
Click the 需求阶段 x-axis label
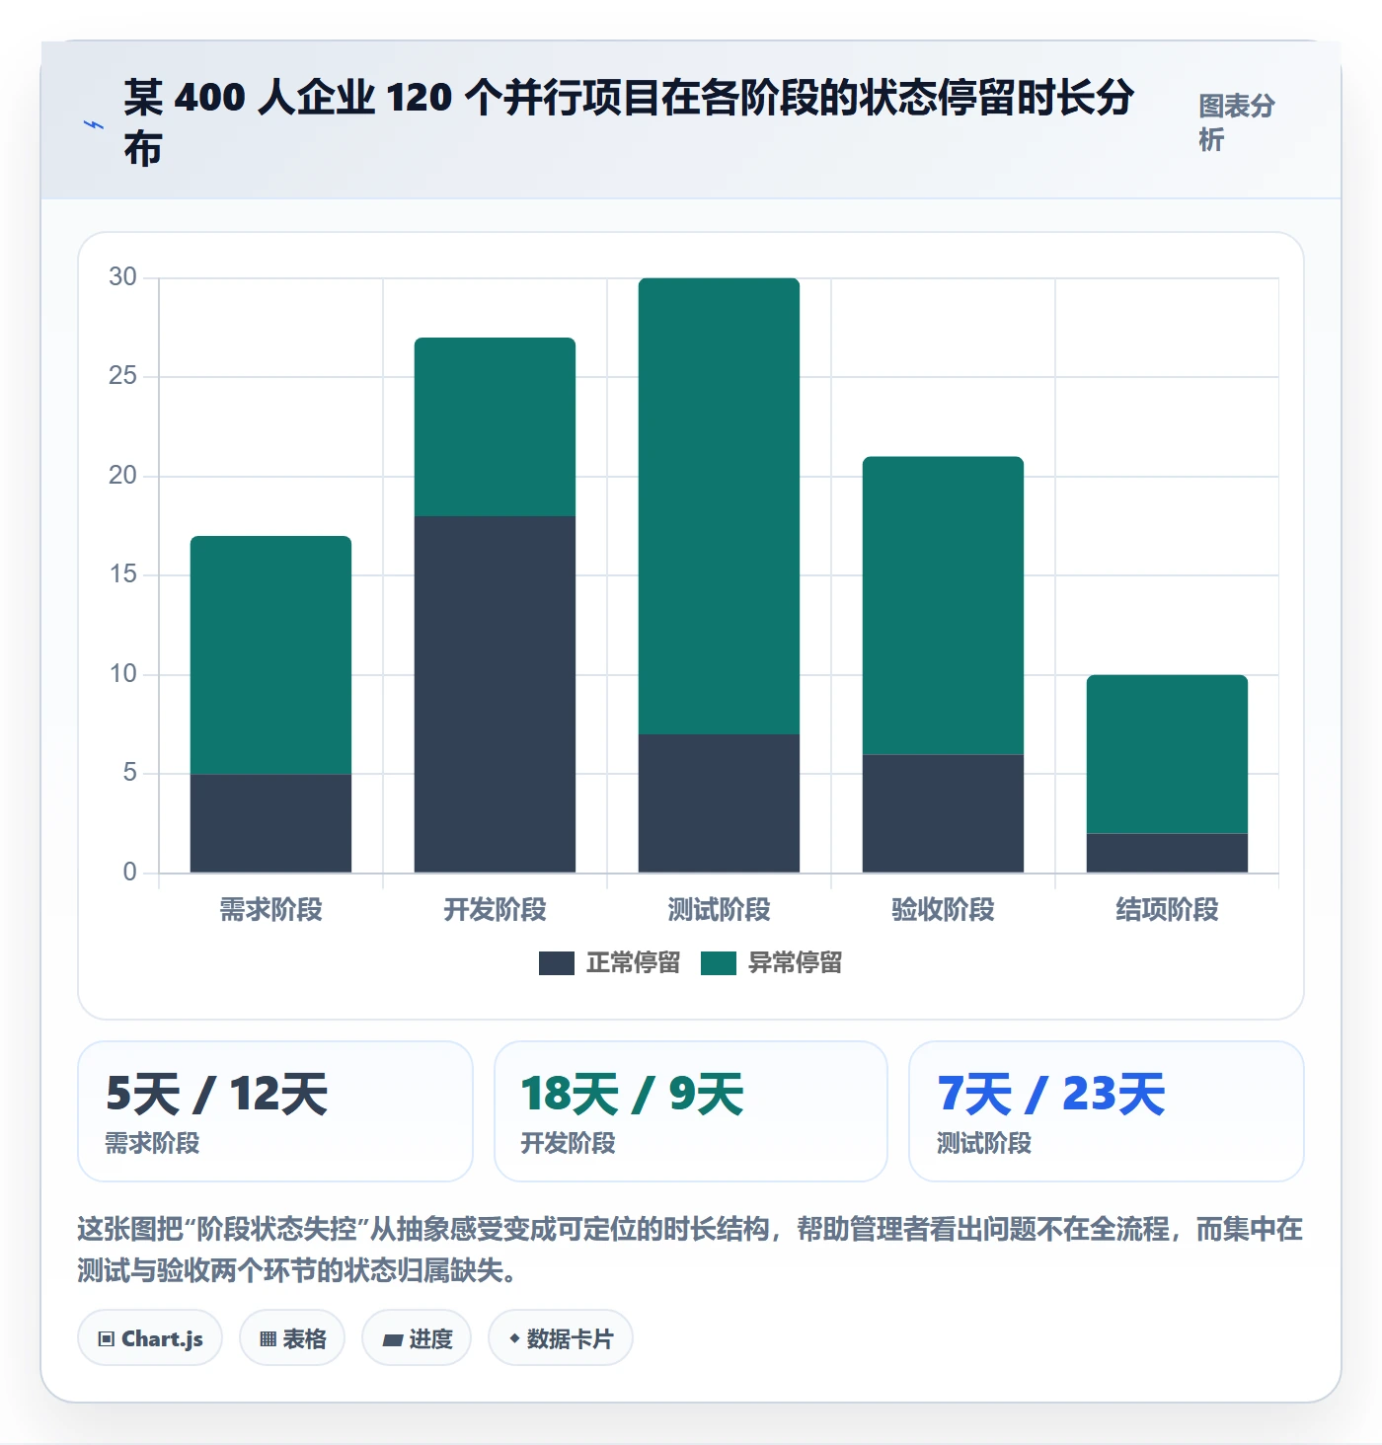tap(270, 909)
